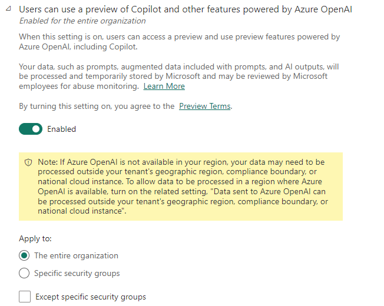384x306 pixels.
Task: Click 'Specific security groups' label text
Action: [x=77, y=273]
